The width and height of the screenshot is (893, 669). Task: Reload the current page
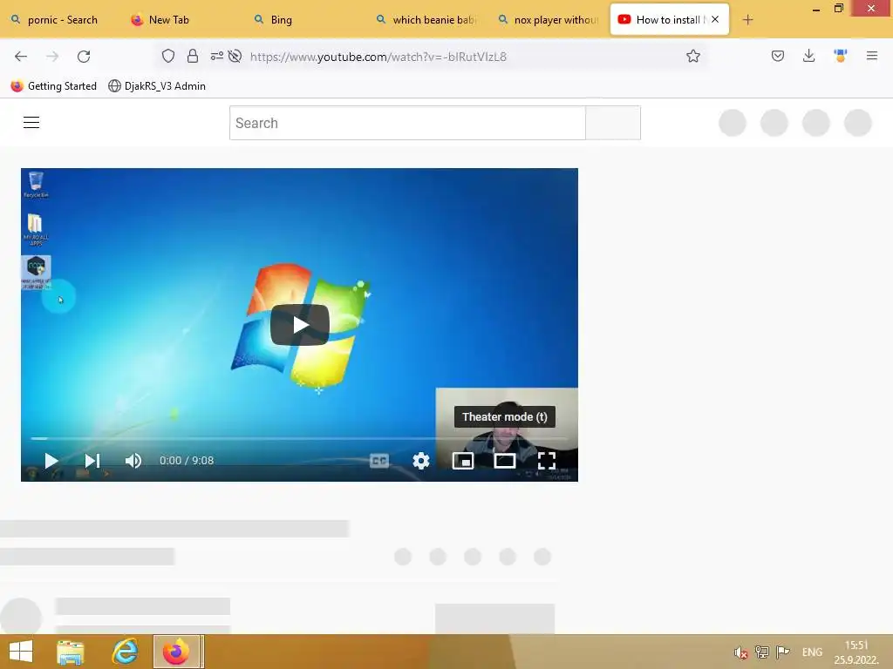pyautogui.click(x=84, y=57)
